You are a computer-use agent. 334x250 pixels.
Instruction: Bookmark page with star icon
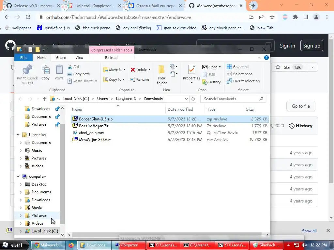click(x=272, y=17)
